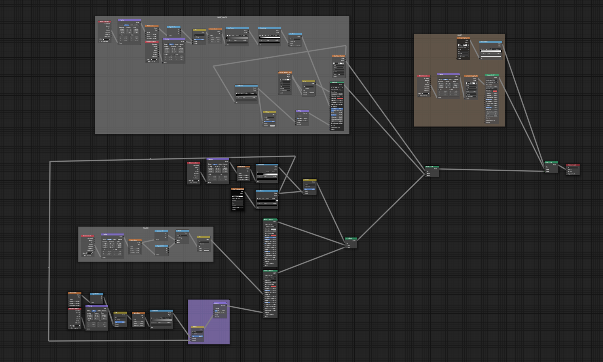Click red Subsurface Color swatch in DUST BSDF
Image resolution: width=603 pixels, height=362 pixels.
coord(495,91)
